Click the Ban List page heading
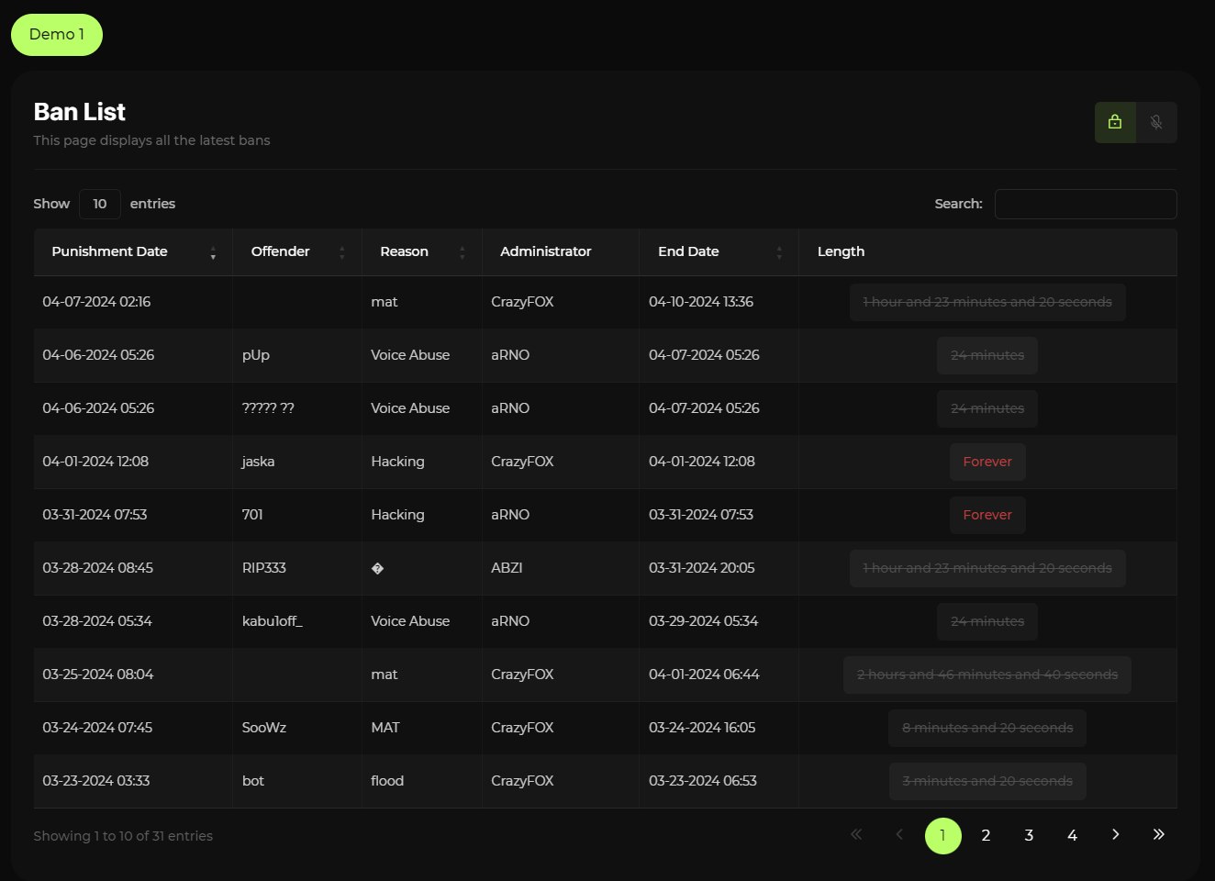Screen dimensions: 1215x881 [x=80, y=112]
